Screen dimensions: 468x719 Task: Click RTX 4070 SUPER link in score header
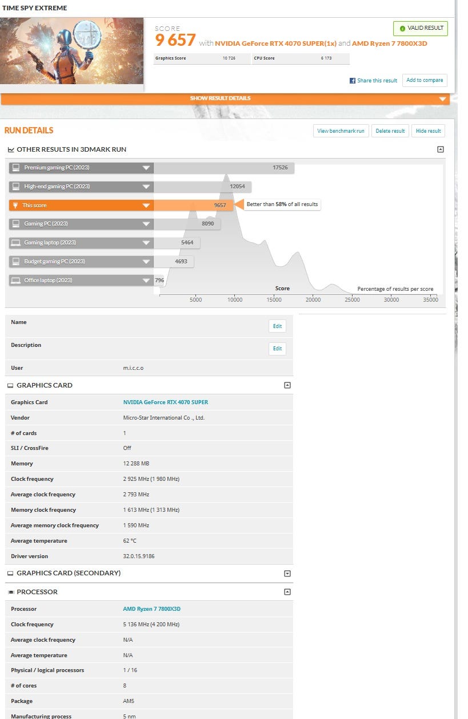[x=275, y=44]
